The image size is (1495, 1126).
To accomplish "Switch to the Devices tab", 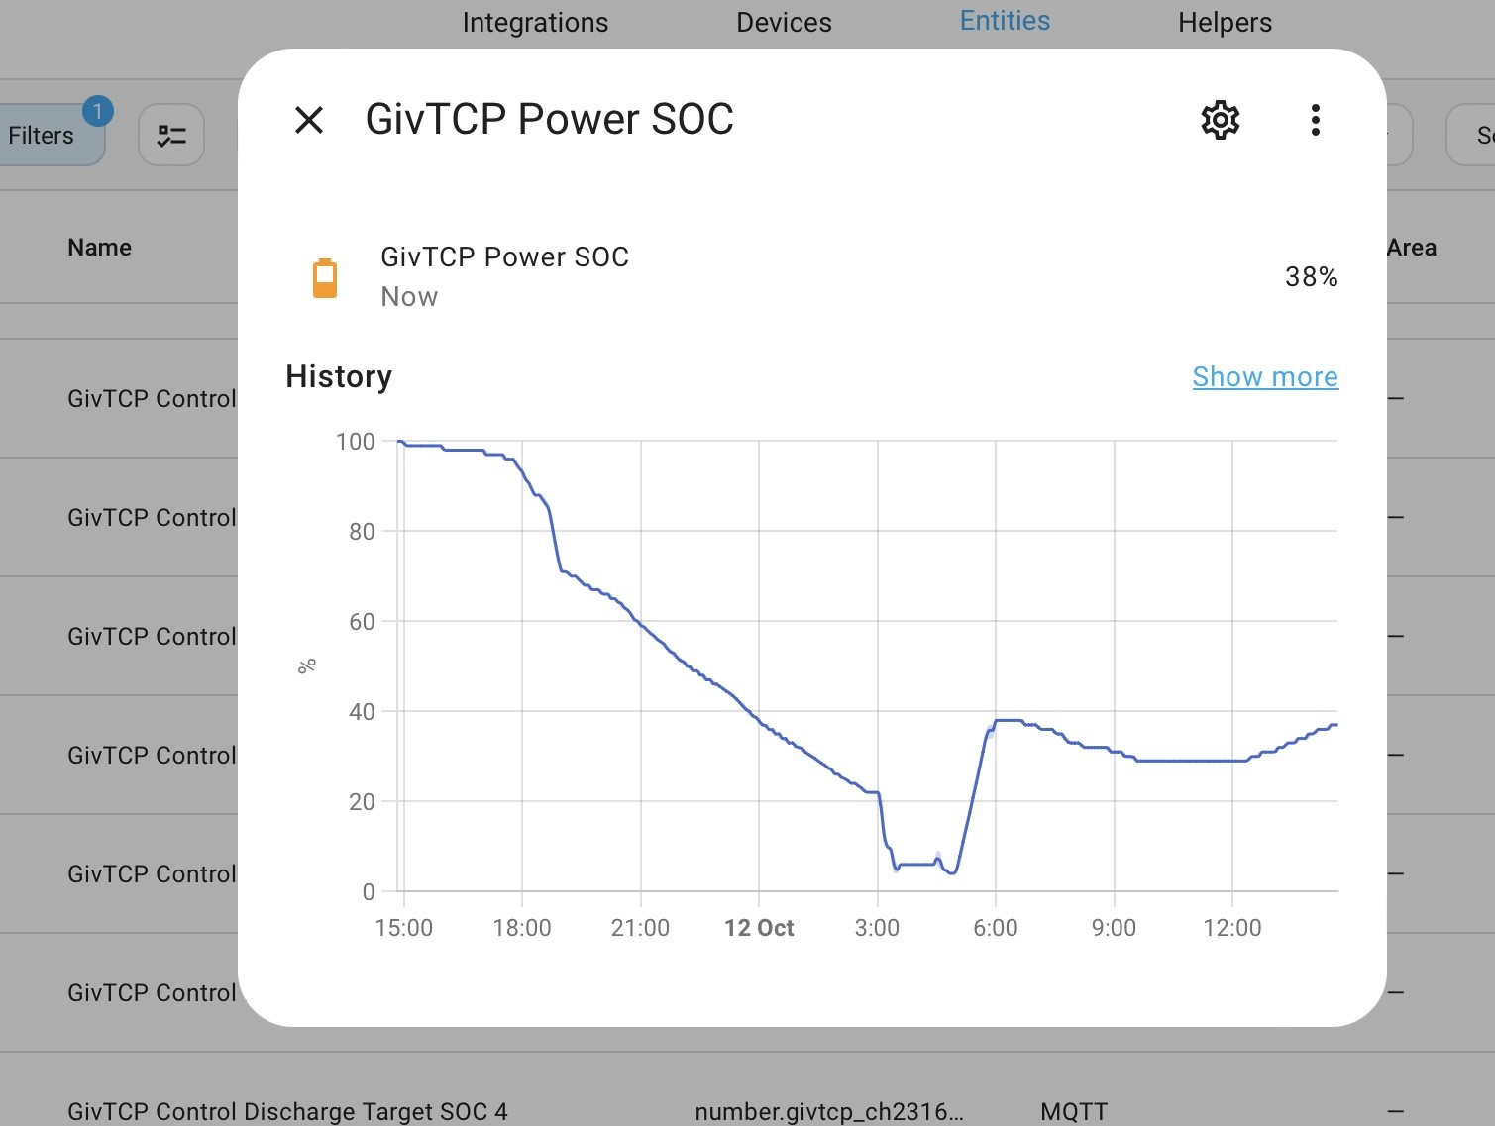I will 784,22.
